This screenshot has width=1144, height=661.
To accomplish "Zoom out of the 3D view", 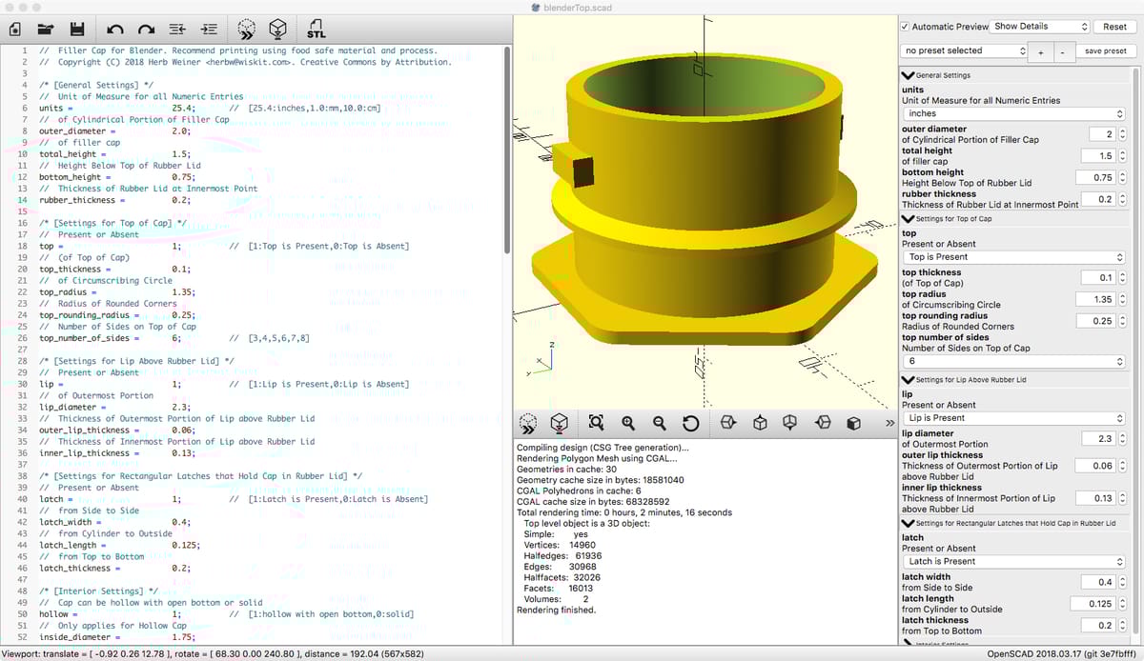I will [x=660, y=422].
